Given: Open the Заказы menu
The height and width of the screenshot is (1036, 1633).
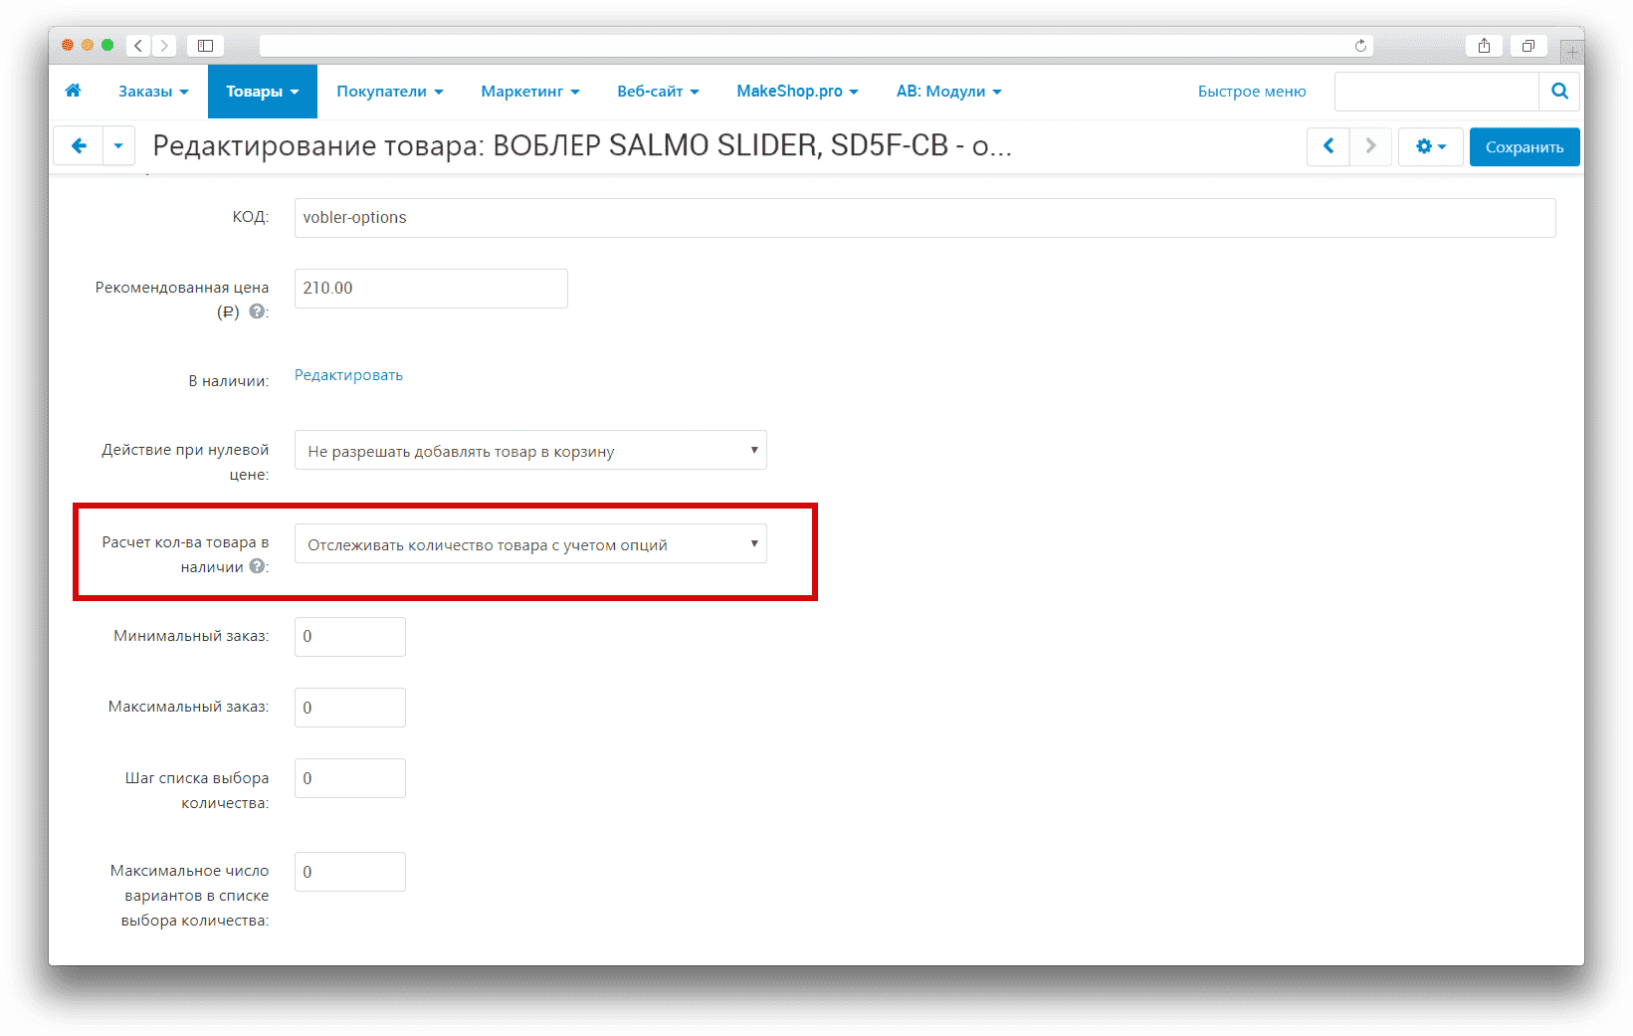Looking at the screenshot, I should [x=153, y=92].
